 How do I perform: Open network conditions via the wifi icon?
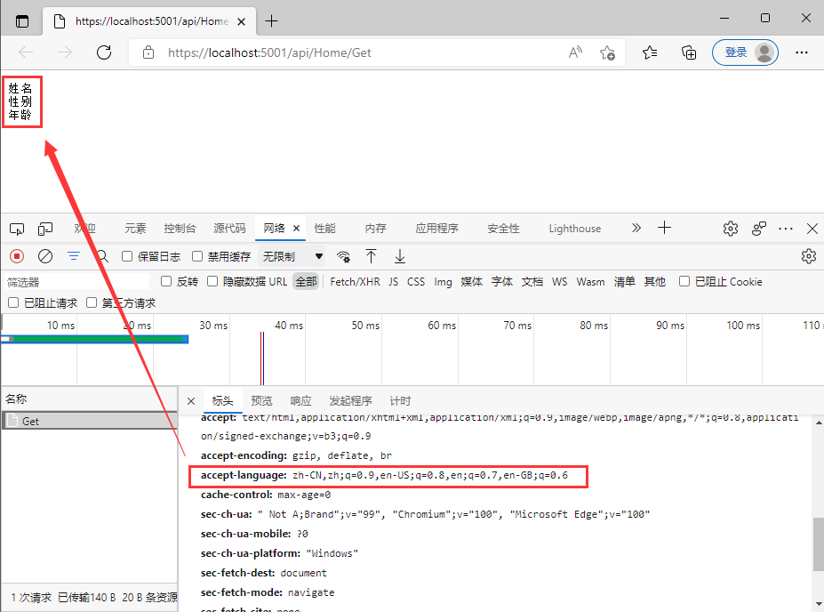(x=344, y=256)
